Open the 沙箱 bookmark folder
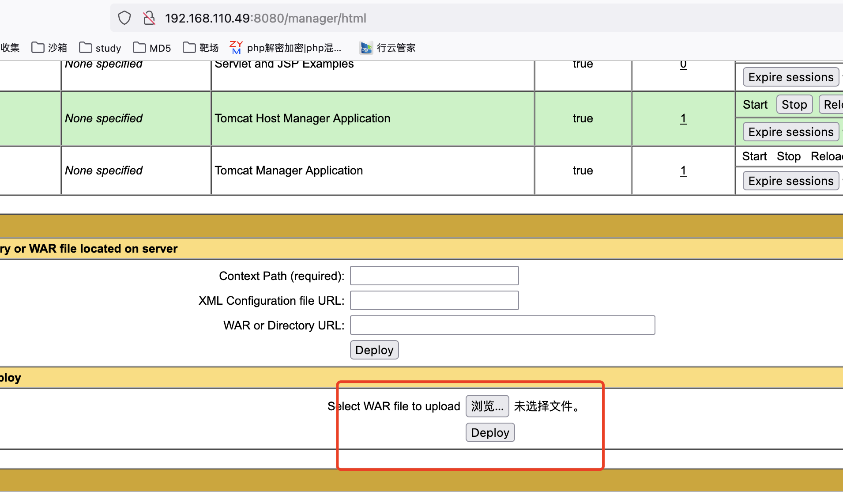This screenshot has height=492, width=843. click(x=49, y=48)
